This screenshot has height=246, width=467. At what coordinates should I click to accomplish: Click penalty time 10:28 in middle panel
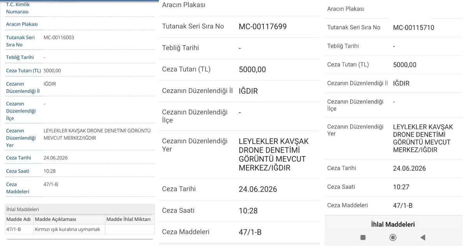[x=248, y=211]
